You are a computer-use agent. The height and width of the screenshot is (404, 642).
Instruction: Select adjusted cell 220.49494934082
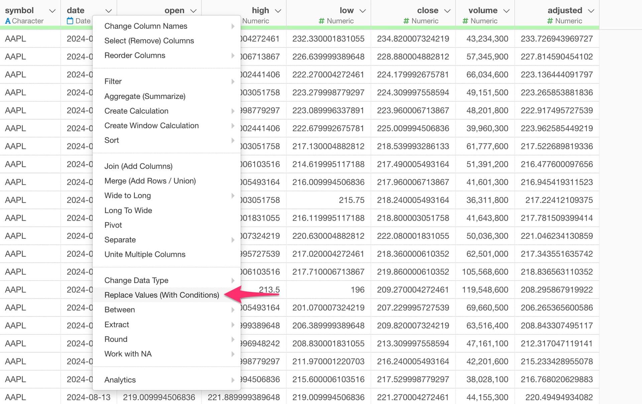557,397
